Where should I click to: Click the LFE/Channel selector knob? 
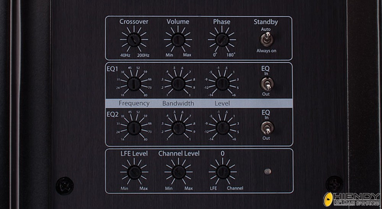tap(222, 172)
